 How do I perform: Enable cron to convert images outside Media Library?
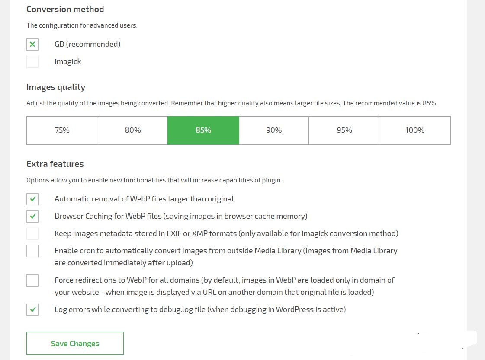(32, 251)
